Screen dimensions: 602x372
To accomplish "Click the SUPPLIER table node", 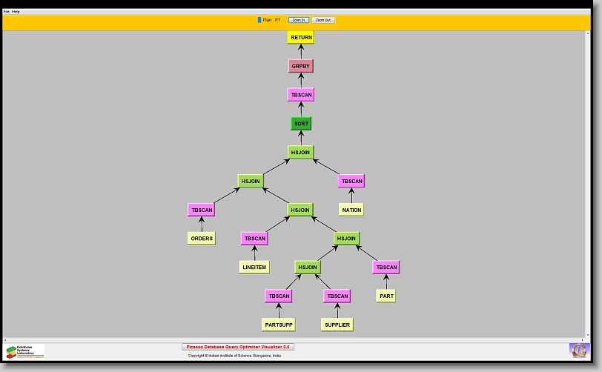I will pyautogui.click(x=337, y=325).
